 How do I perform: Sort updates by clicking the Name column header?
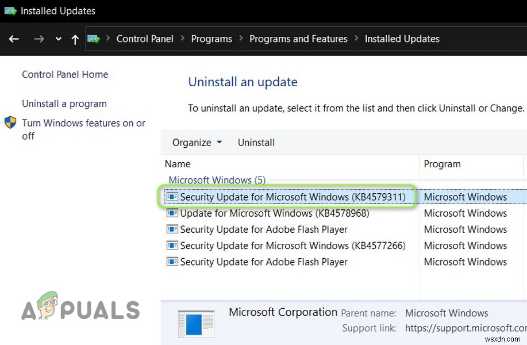178,164
